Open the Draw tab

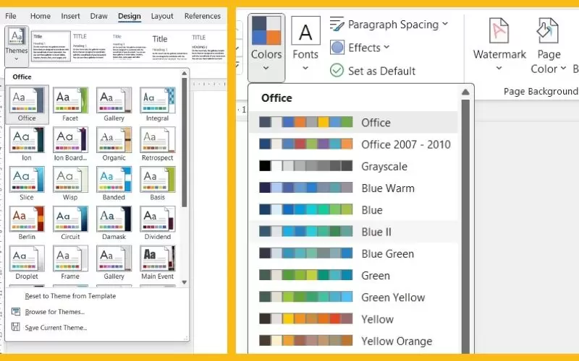tap(98, 16)
